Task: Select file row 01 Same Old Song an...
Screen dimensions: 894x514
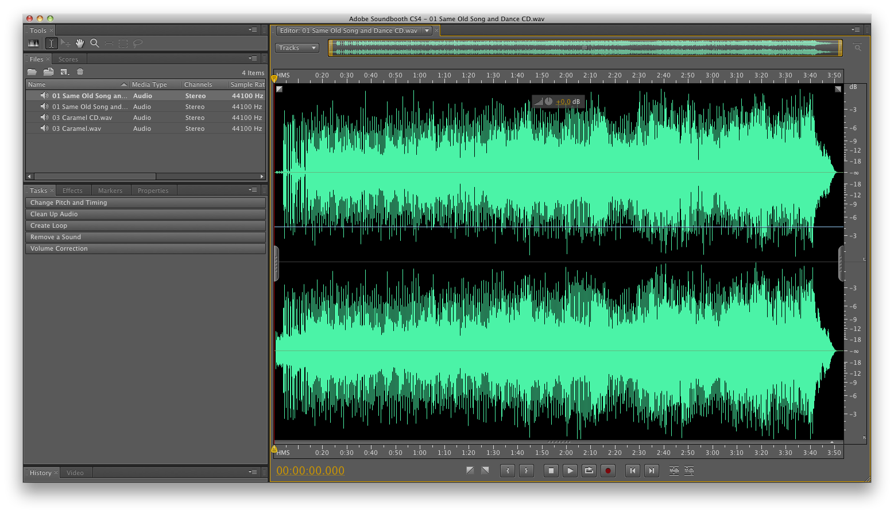Action: coord(146,96)
